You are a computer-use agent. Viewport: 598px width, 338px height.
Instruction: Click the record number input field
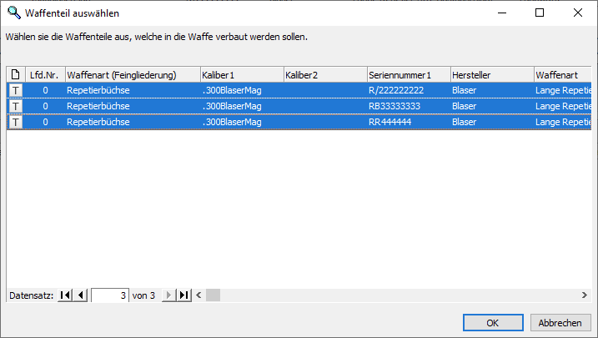coord(110,295)
